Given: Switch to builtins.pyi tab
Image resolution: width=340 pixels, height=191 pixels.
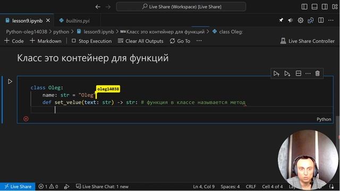Looking at the screenshot, I should point(78,21).
